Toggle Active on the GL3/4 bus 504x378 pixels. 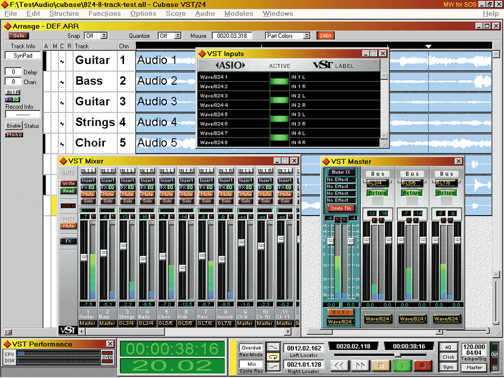[x=377, y=192]
